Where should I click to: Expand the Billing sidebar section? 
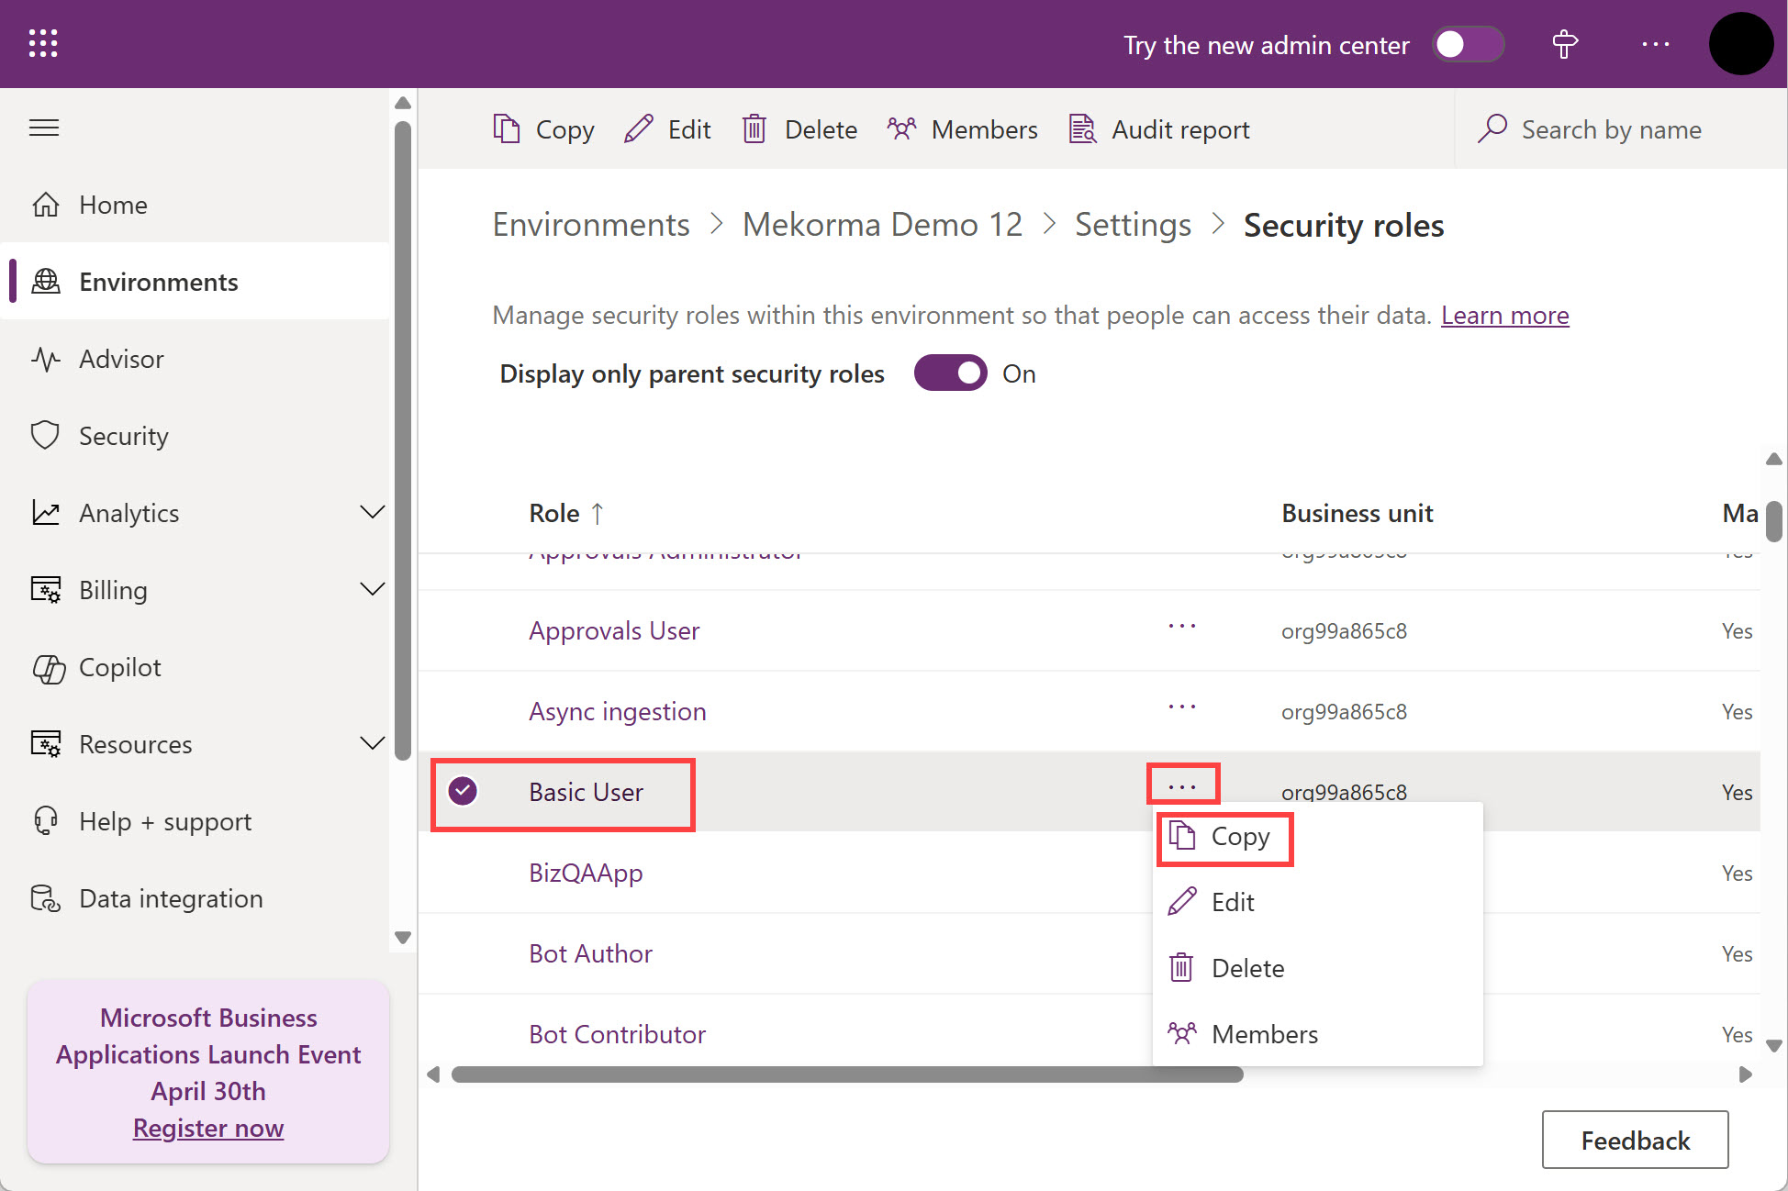372,589
